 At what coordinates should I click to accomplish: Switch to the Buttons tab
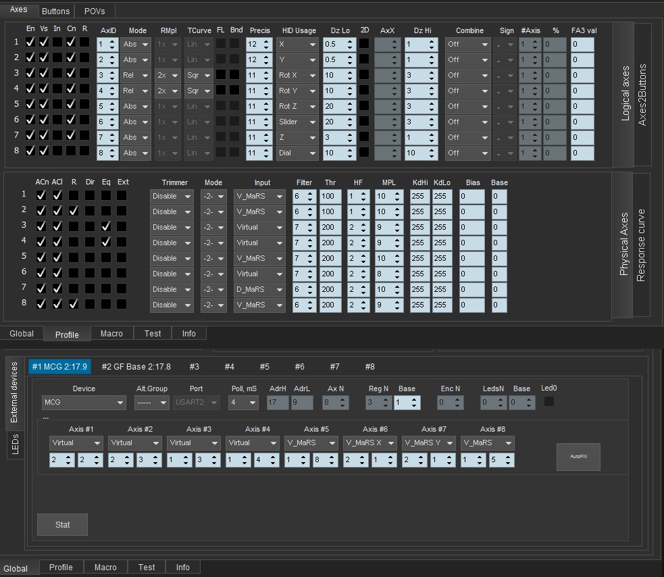click(55, 11)
